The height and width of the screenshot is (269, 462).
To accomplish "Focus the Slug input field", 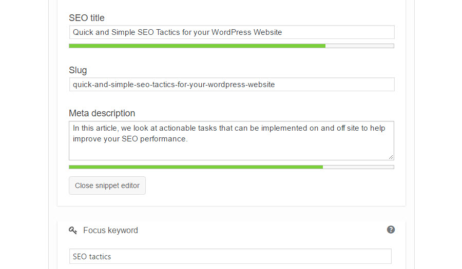I will coord(232,85).
